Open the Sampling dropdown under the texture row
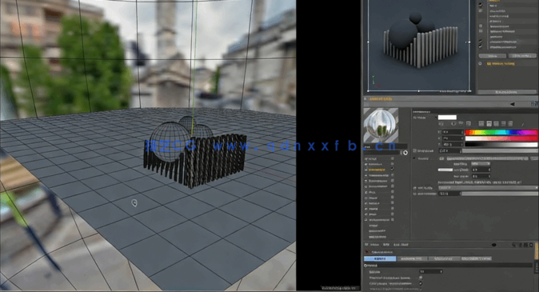 [480, 164]
